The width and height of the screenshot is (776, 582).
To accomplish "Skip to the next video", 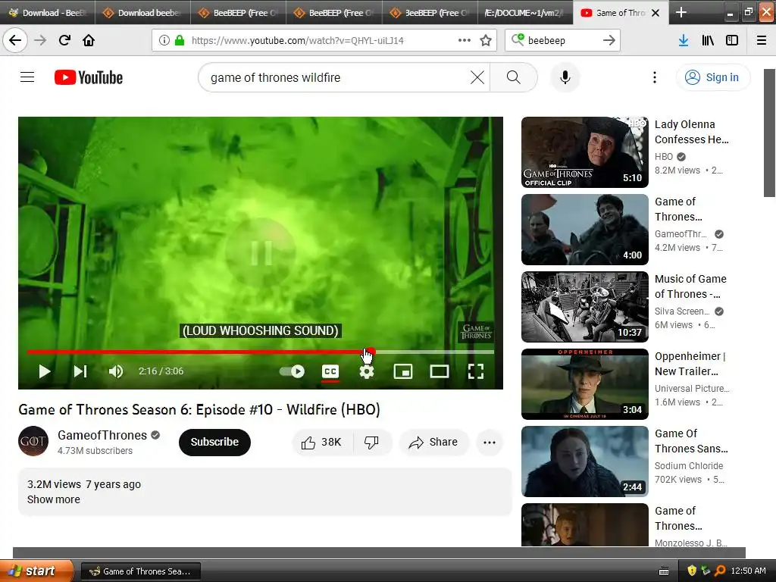I will pos(80,371).
